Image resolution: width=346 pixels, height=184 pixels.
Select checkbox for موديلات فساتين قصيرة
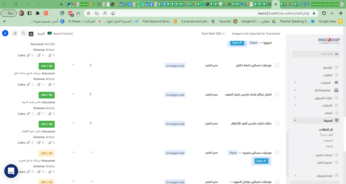(x=277, y=153)
